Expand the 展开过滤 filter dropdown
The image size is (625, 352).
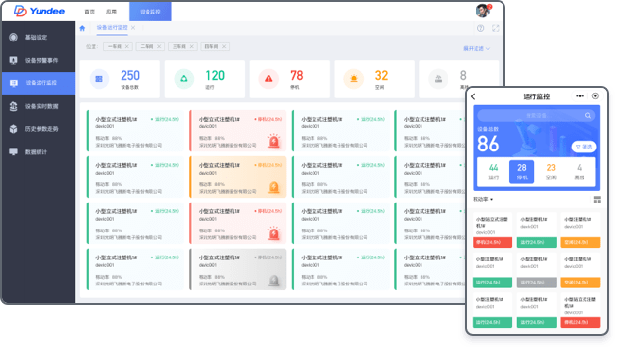[x=476, y=48]
